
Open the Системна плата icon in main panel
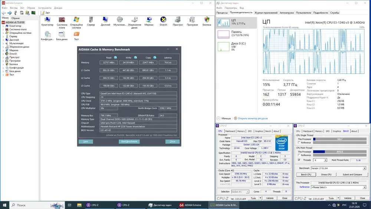pos(62,20)
